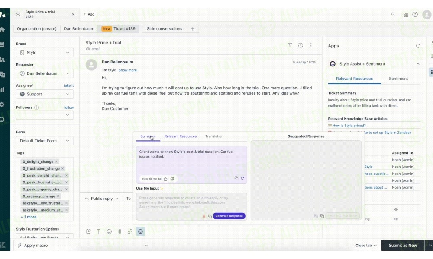
Task: Switch to Organization (create) tab
Action: click(37, 29)
